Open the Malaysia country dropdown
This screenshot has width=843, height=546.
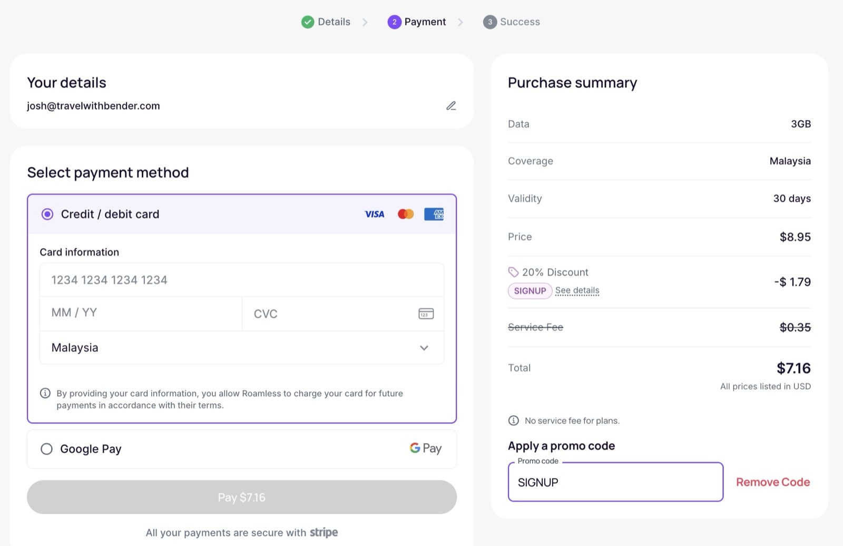[x=232, y=348]
